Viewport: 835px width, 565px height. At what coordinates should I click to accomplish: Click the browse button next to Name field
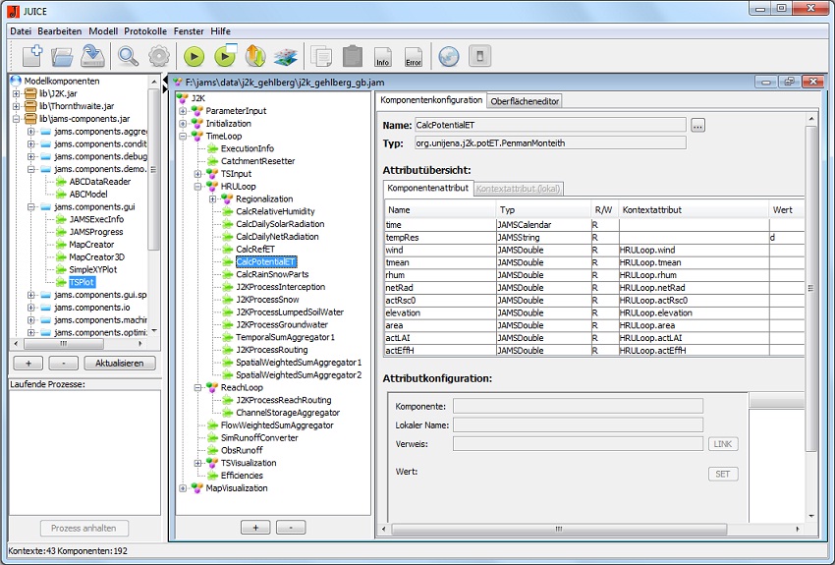697,125
